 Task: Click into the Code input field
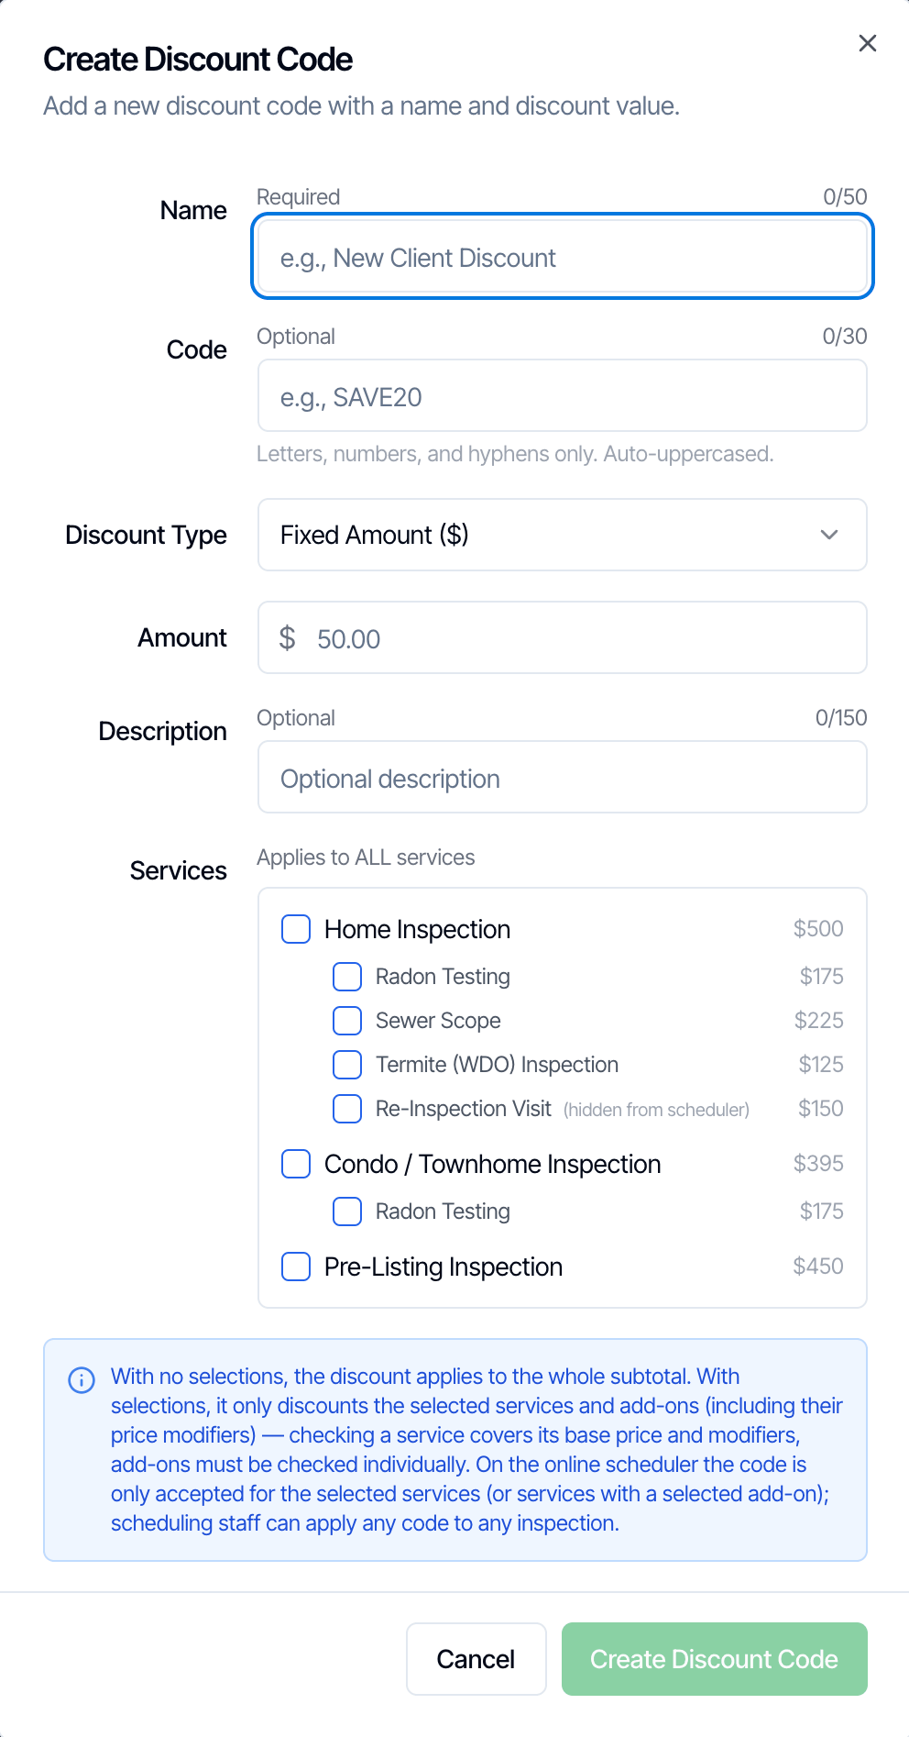click(x=563, y=395)
